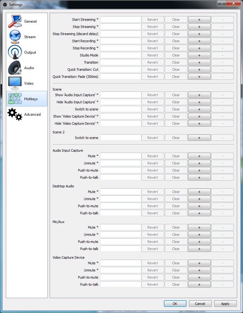Add hotkey for Desktop Audio Push-to-mute

coord(199,206)
